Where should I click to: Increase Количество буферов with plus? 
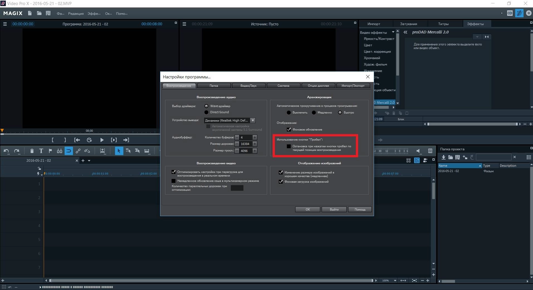[255, 137]
